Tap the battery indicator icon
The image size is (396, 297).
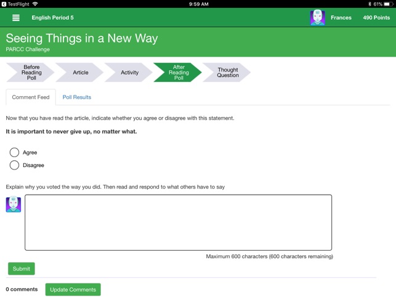pyautogui.click(x=389, y=4)
